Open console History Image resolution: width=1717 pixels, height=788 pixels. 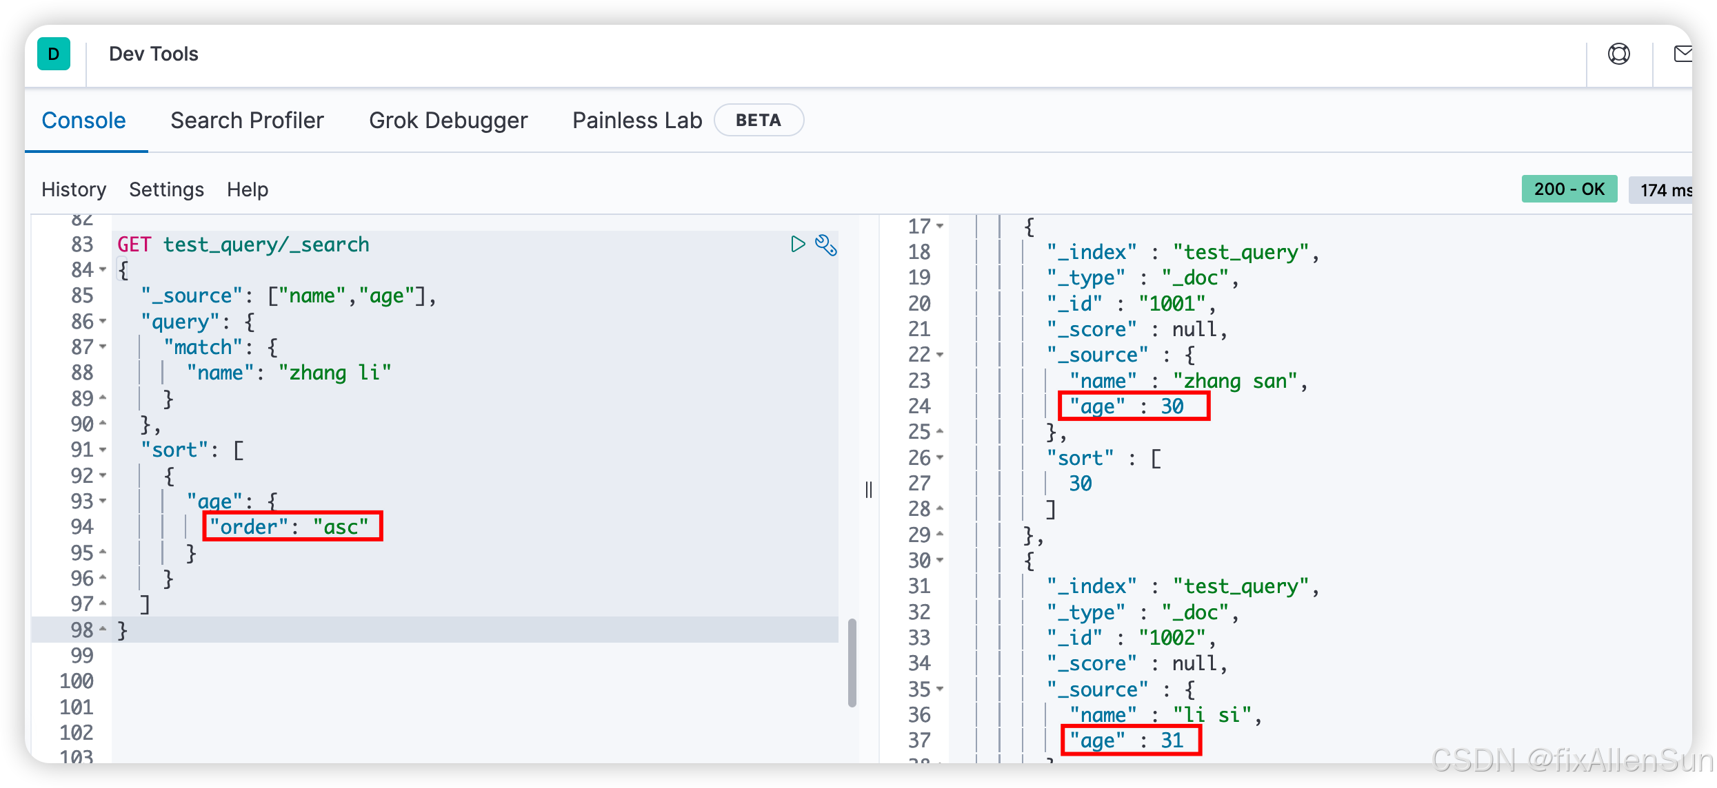74,189
